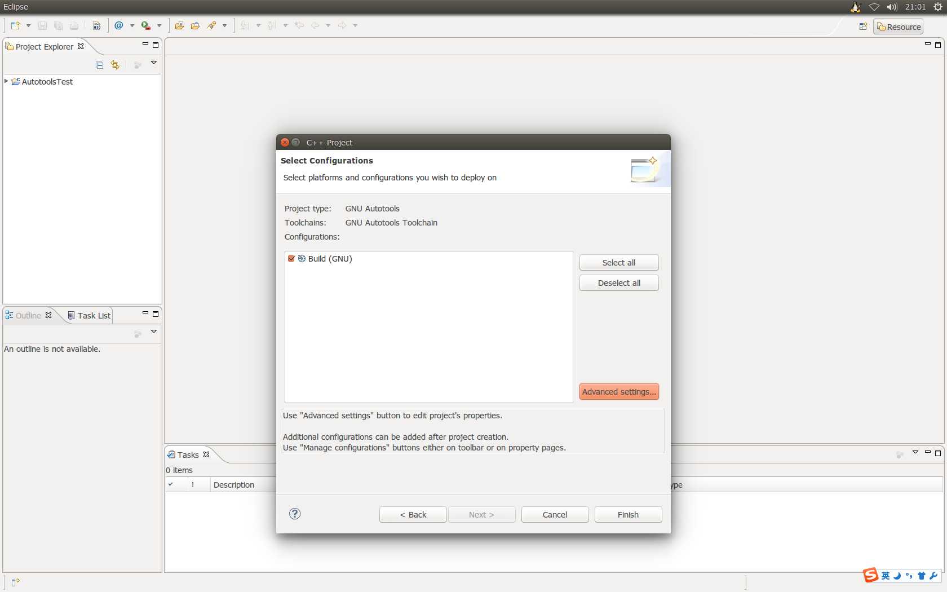Maximize the Outline view panel
Viewport: 947px width, 592px height.
point(156,314)
